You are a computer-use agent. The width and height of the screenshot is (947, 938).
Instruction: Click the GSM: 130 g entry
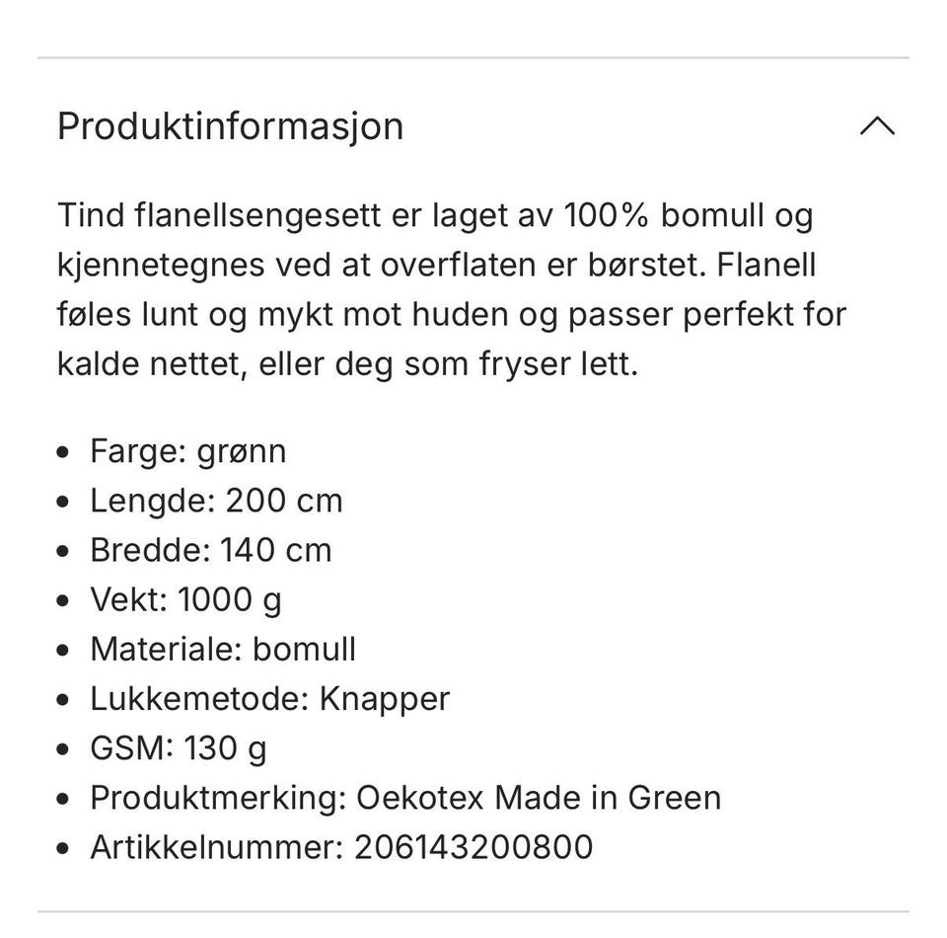point(179,748)
